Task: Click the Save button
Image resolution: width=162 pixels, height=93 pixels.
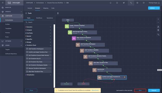Action: point(140,90)
